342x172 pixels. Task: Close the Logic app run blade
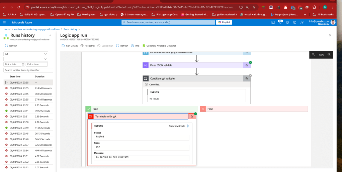click(x=330, y=35)
